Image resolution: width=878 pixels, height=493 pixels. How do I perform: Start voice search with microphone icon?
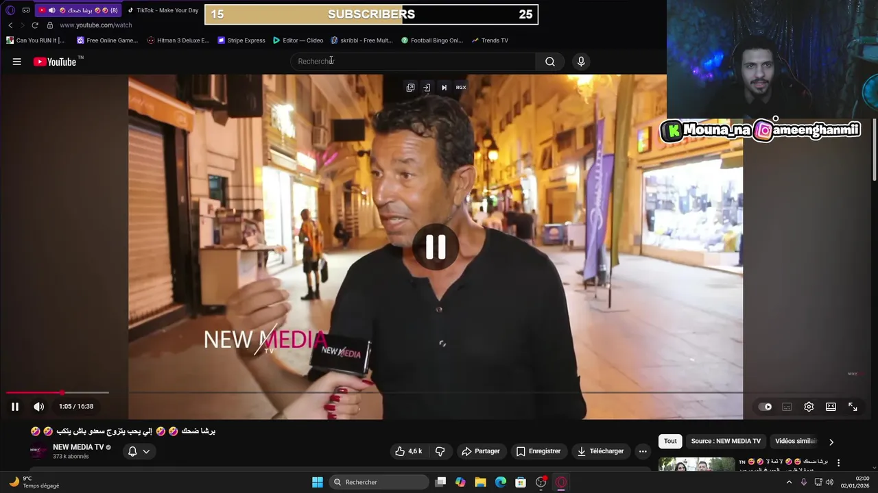pos(581,62)
